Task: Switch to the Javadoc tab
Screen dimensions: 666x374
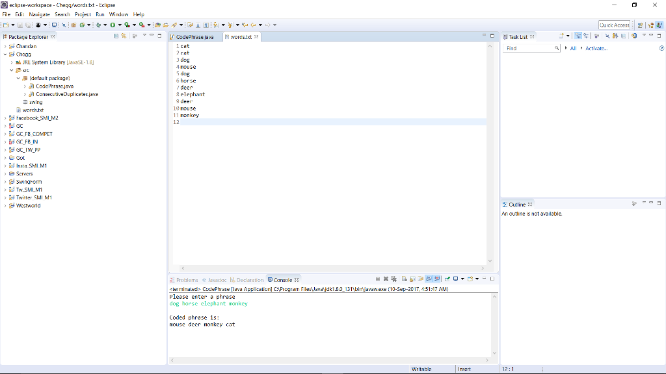Action: tap(215, 280)
